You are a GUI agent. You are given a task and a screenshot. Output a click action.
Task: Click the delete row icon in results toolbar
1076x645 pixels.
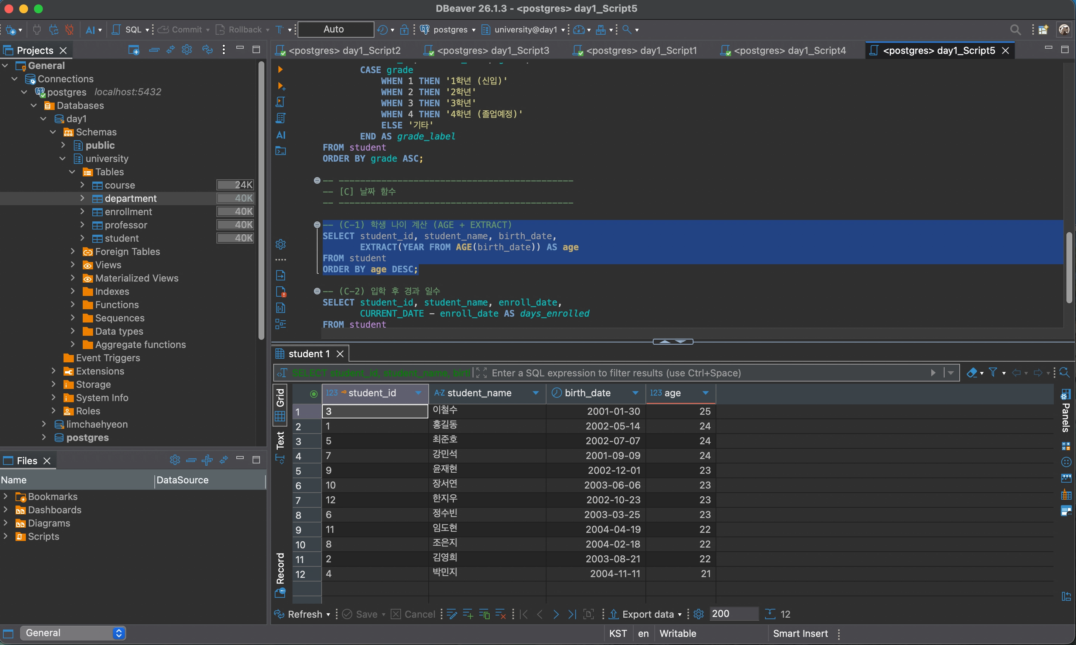[x=501, y=614]
